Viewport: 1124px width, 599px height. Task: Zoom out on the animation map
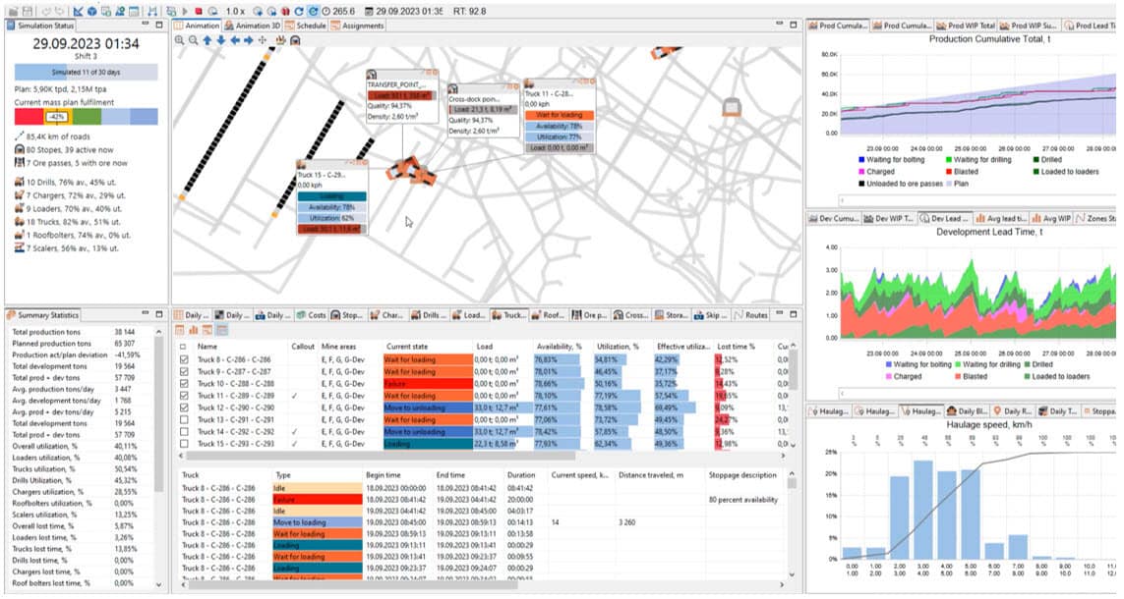point(194,40)
